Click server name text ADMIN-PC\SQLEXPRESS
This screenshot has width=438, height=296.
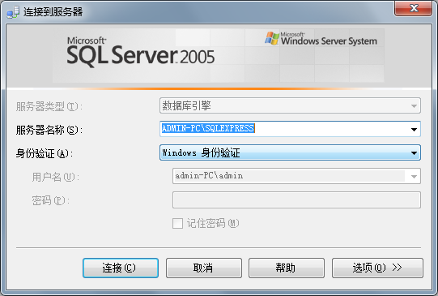[208, 128]
